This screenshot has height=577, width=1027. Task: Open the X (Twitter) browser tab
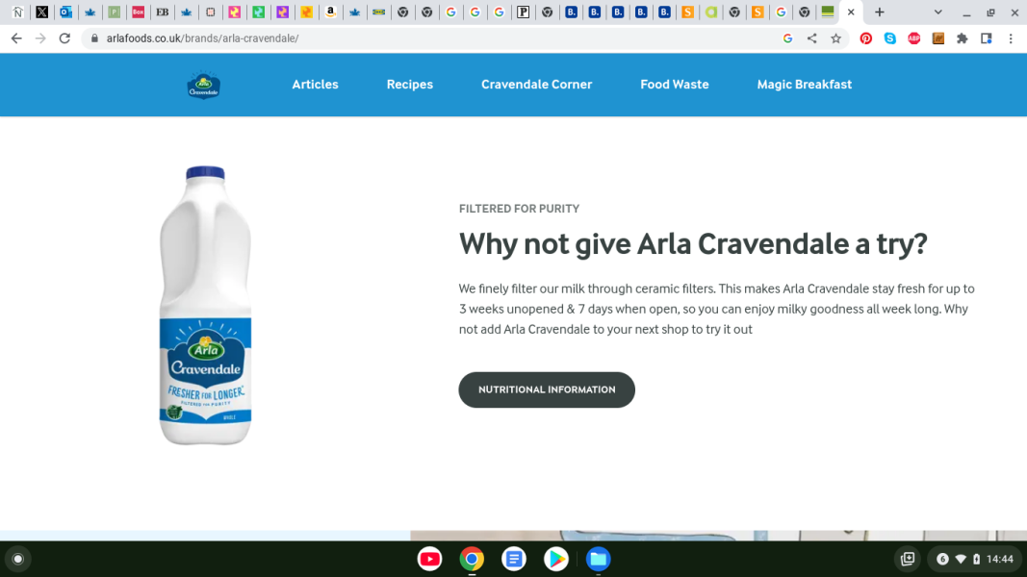tap(42, 12)
